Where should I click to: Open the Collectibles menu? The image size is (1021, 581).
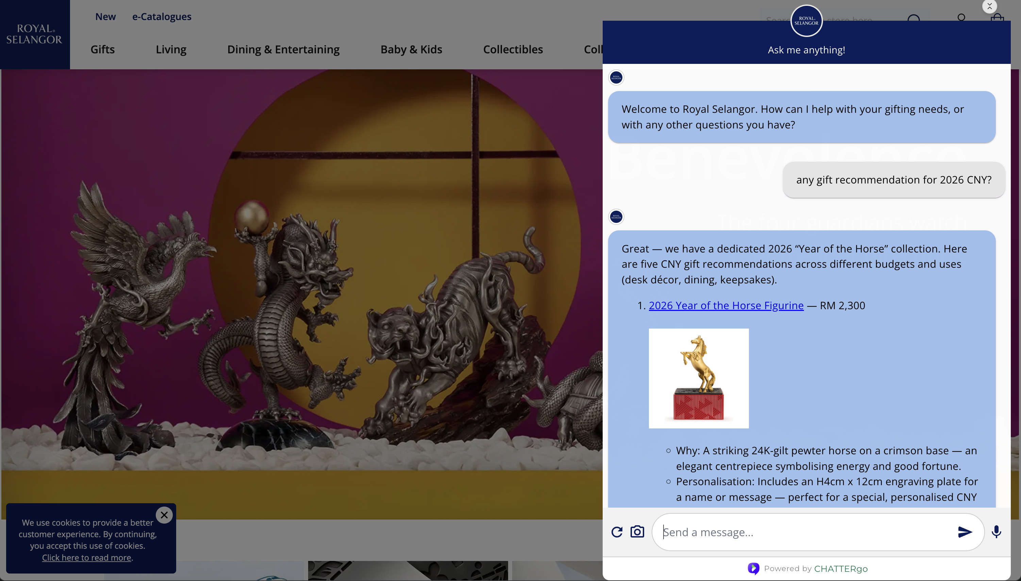pyautogui.click(x=513, y=49)
